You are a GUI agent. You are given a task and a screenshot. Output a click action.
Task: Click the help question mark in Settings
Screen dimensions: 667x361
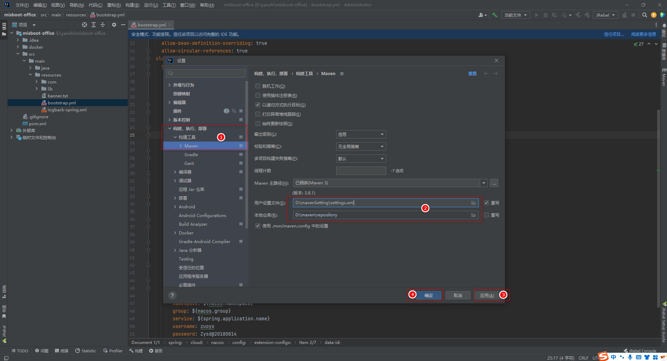pyautogui.click(x=172, y=295)
